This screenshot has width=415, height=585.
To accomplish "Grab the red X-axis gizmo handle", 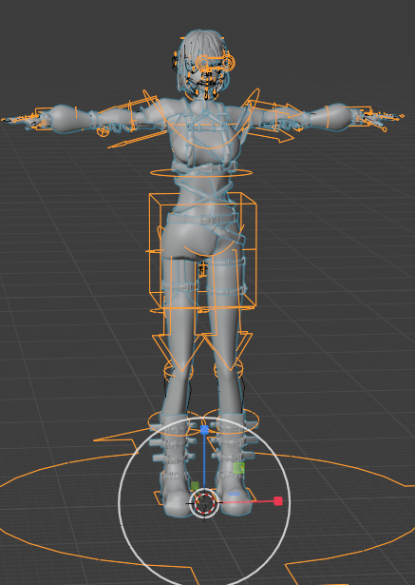I will (x=278, y=501).
